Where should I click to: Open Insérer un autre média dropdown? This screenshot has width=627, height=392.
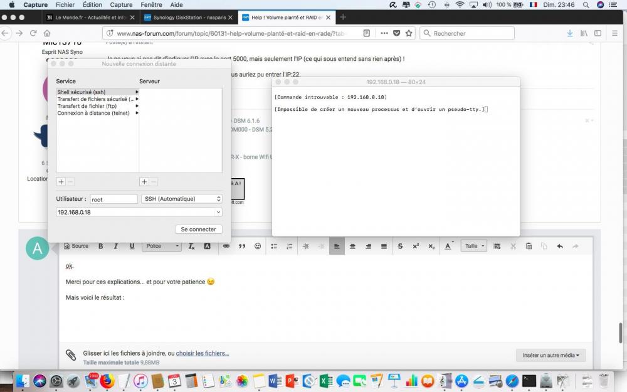551,355
